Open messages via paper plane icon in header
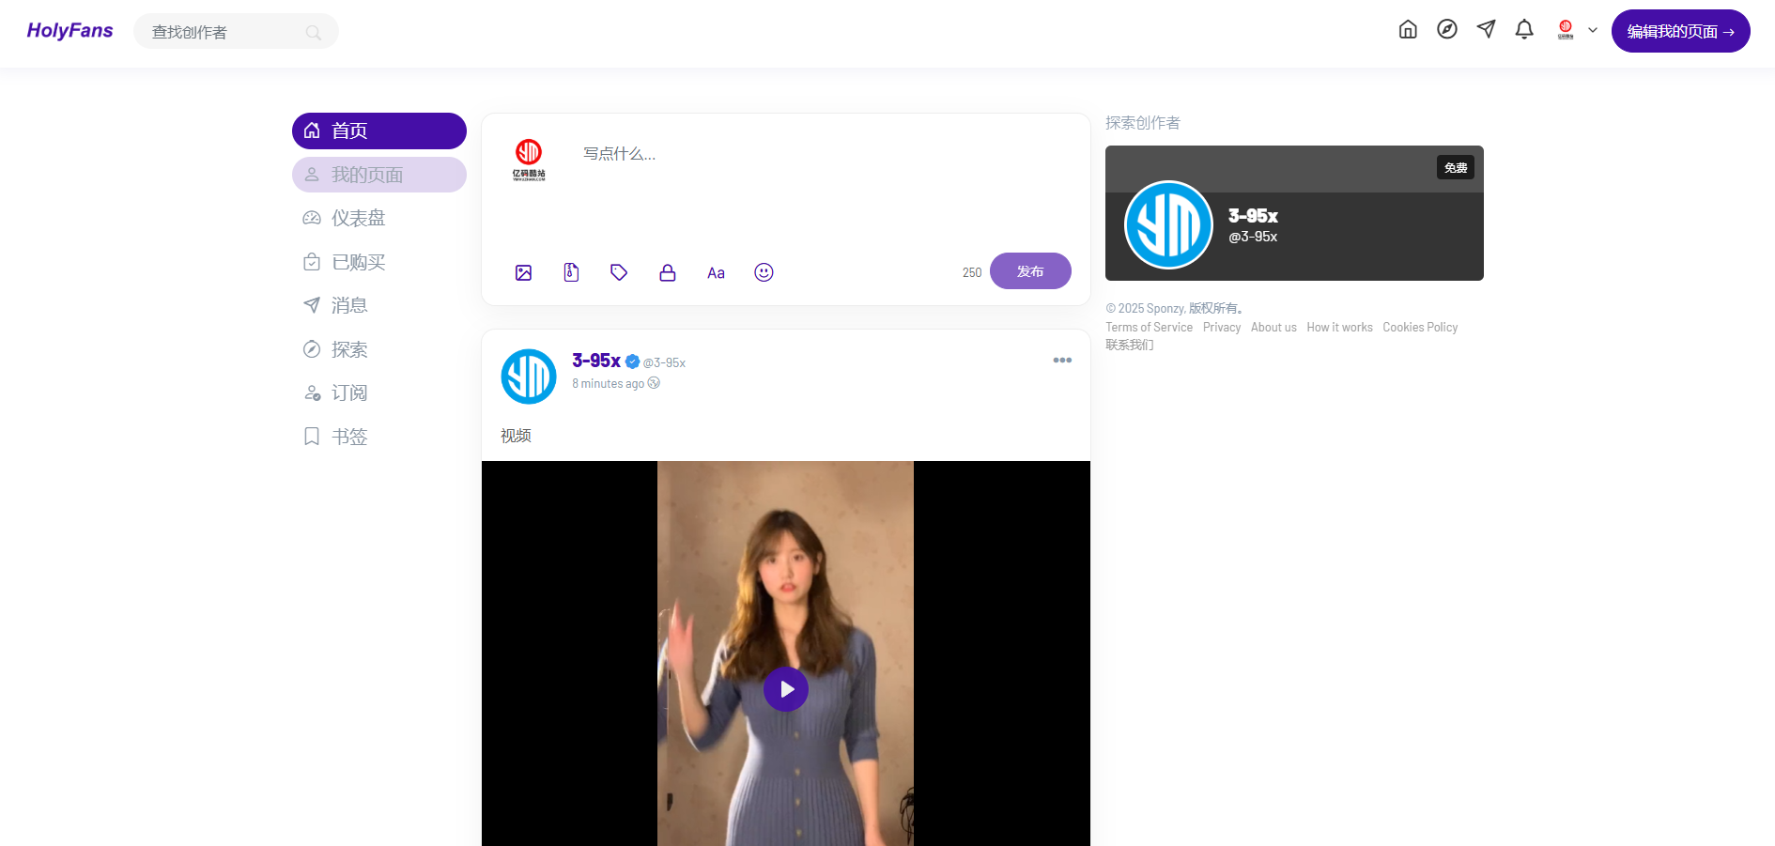 pyautogui.click(x=1486, y=29)
